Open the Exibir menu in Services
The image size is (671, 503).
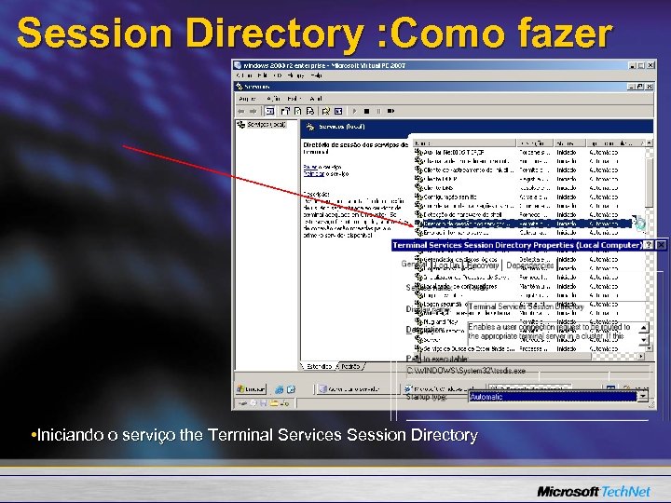click(294, 99)
